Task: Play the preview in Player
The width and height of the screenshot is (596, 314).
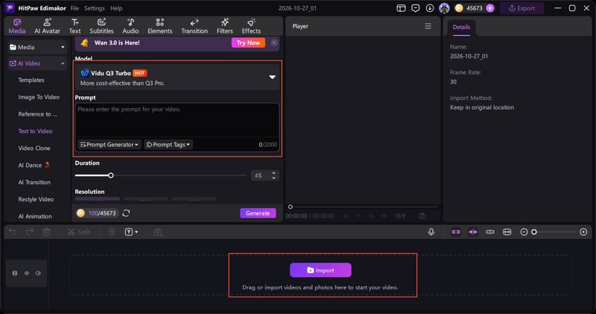Action: coord(358,216)
